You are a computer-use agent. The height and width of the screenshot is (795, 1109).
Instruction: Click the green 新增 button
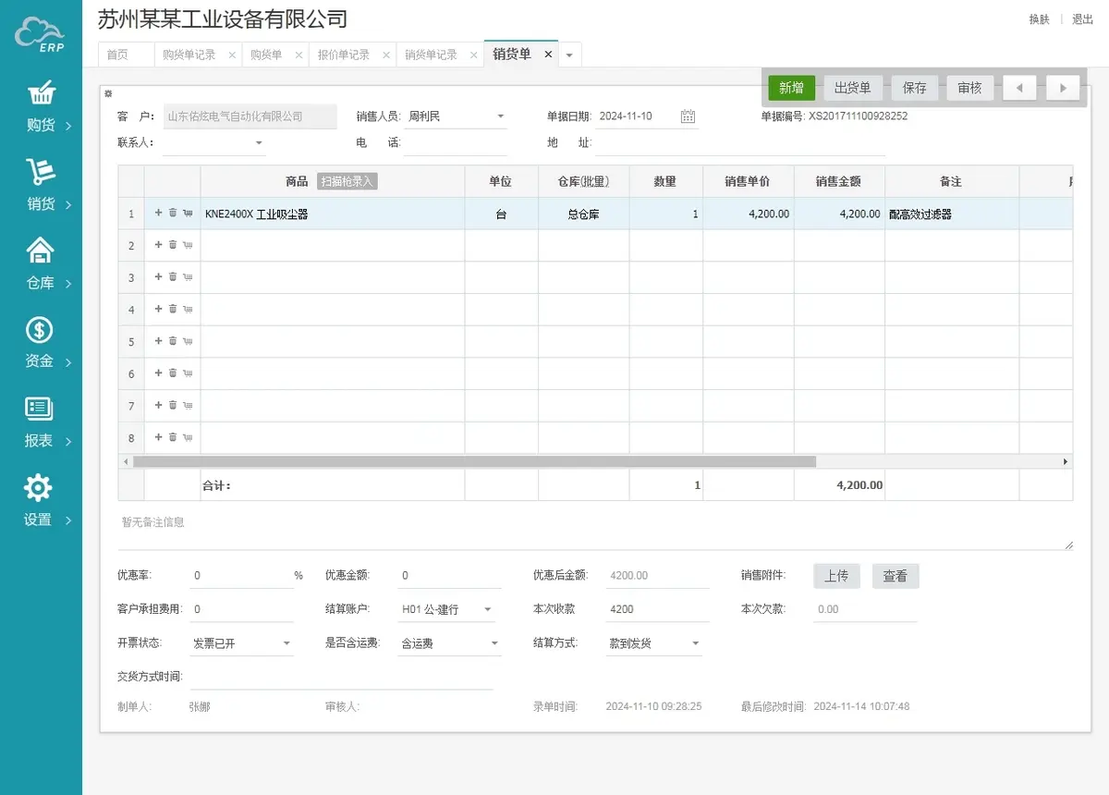pos(791,88)
